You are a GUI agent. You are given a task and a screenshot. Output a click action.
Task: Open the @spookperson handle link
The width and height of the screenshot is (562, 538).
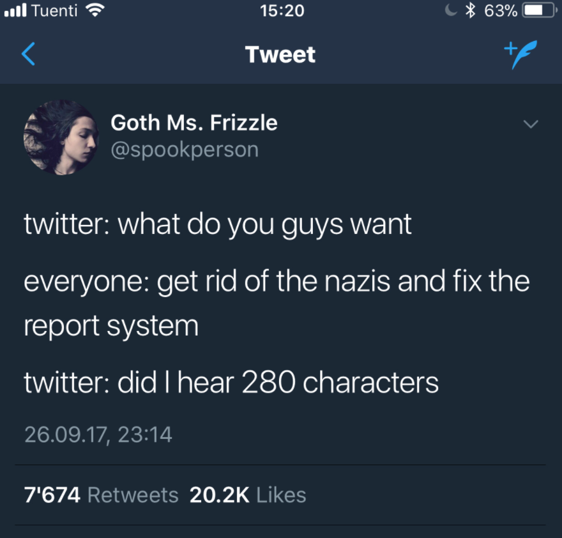click(x=185, y=150)
